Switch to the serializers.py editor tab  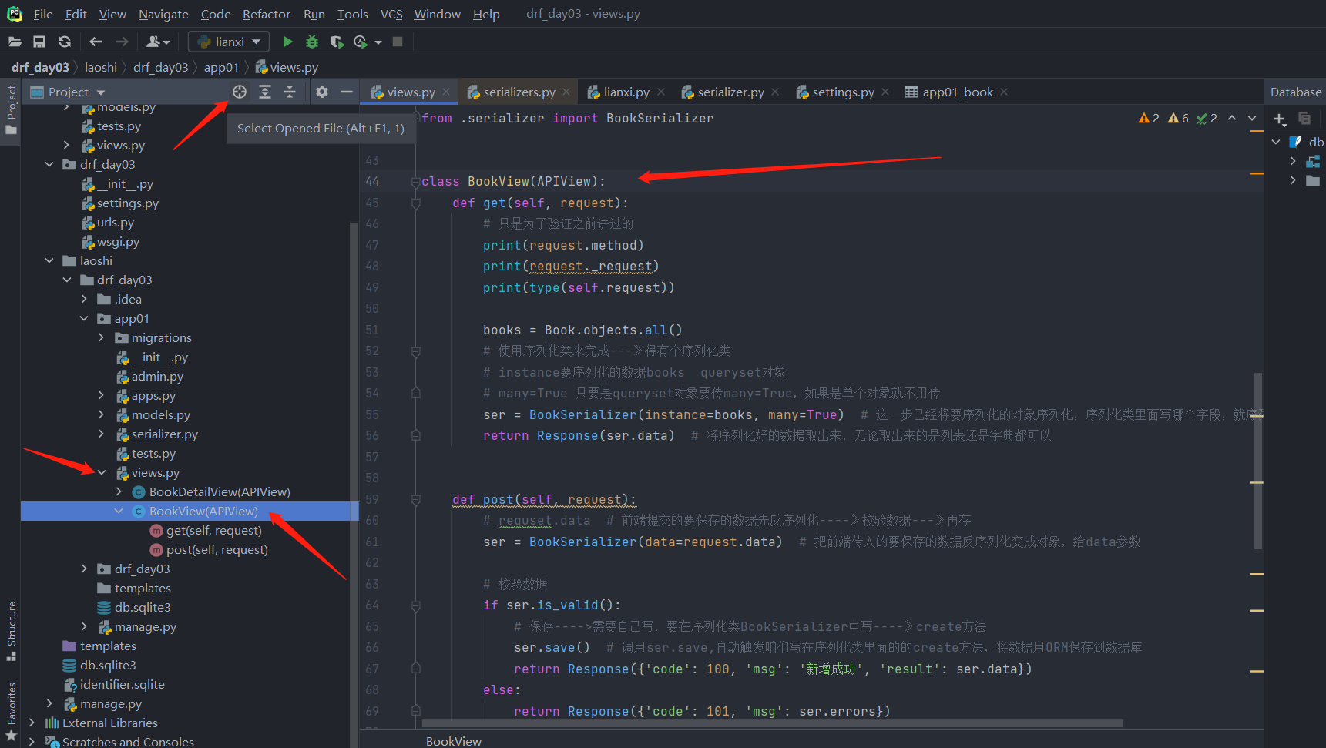[x=519, y=92]
